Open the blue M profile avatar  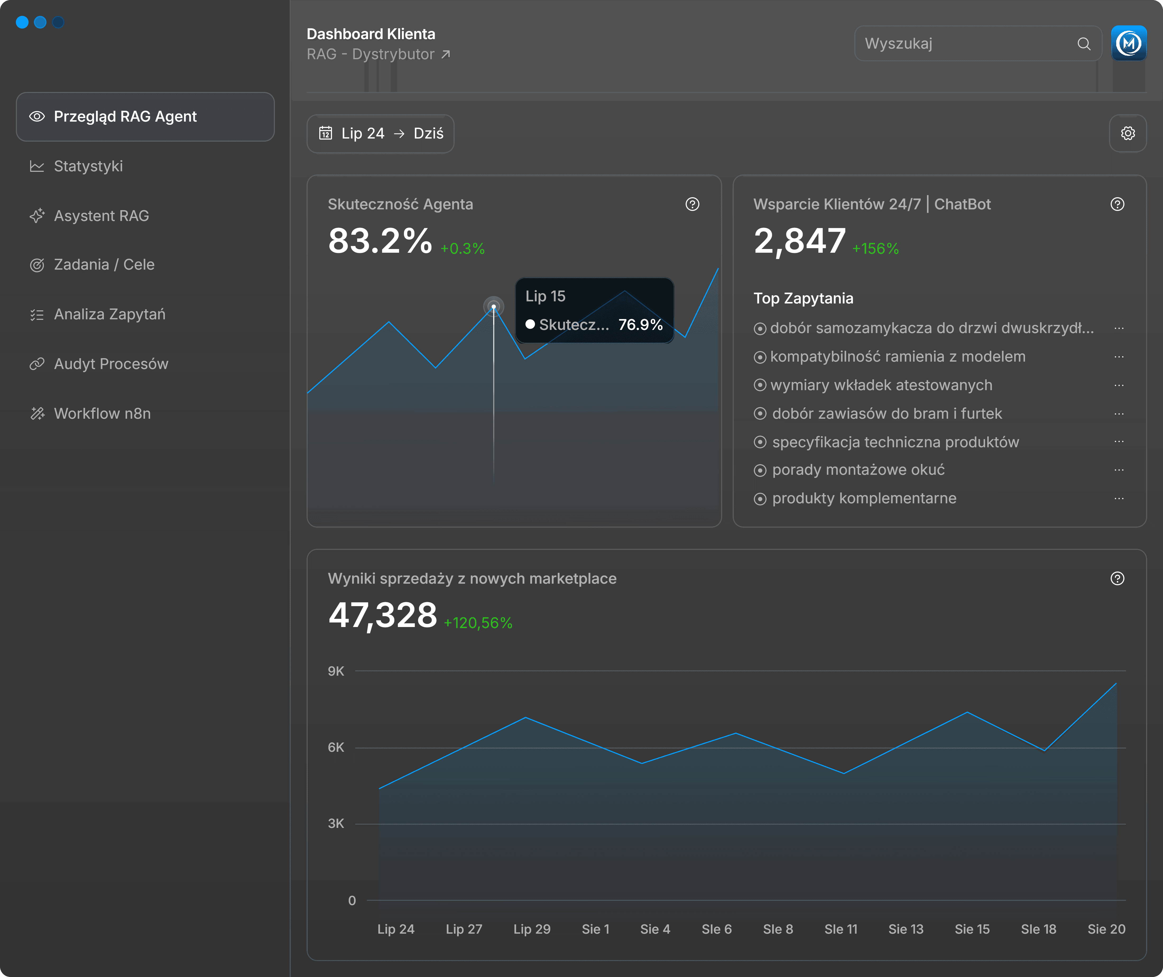click(x=1129, y=43)
